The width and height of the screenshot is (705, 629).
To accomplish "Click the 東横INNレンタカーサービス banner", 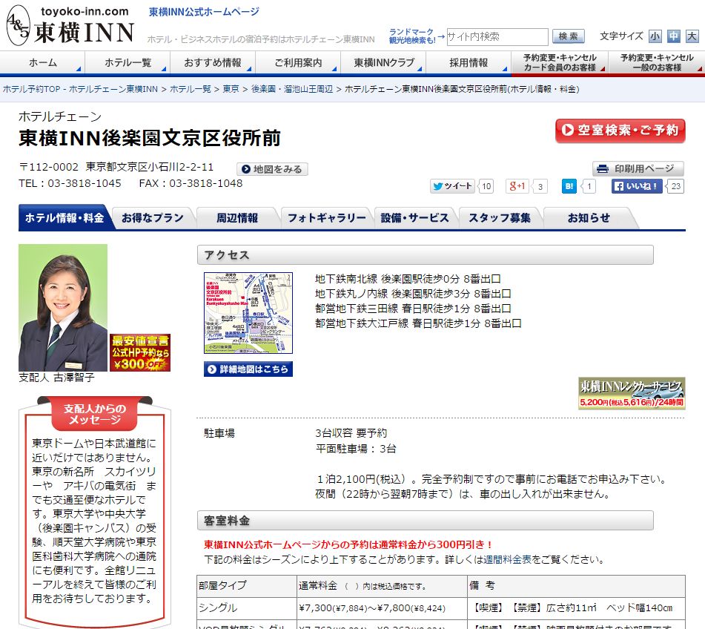I will tap(632, 393).
